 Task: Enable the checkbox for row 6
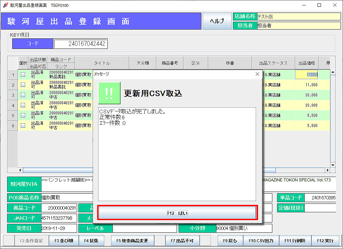pyautogui.click(x=23, y=126)
